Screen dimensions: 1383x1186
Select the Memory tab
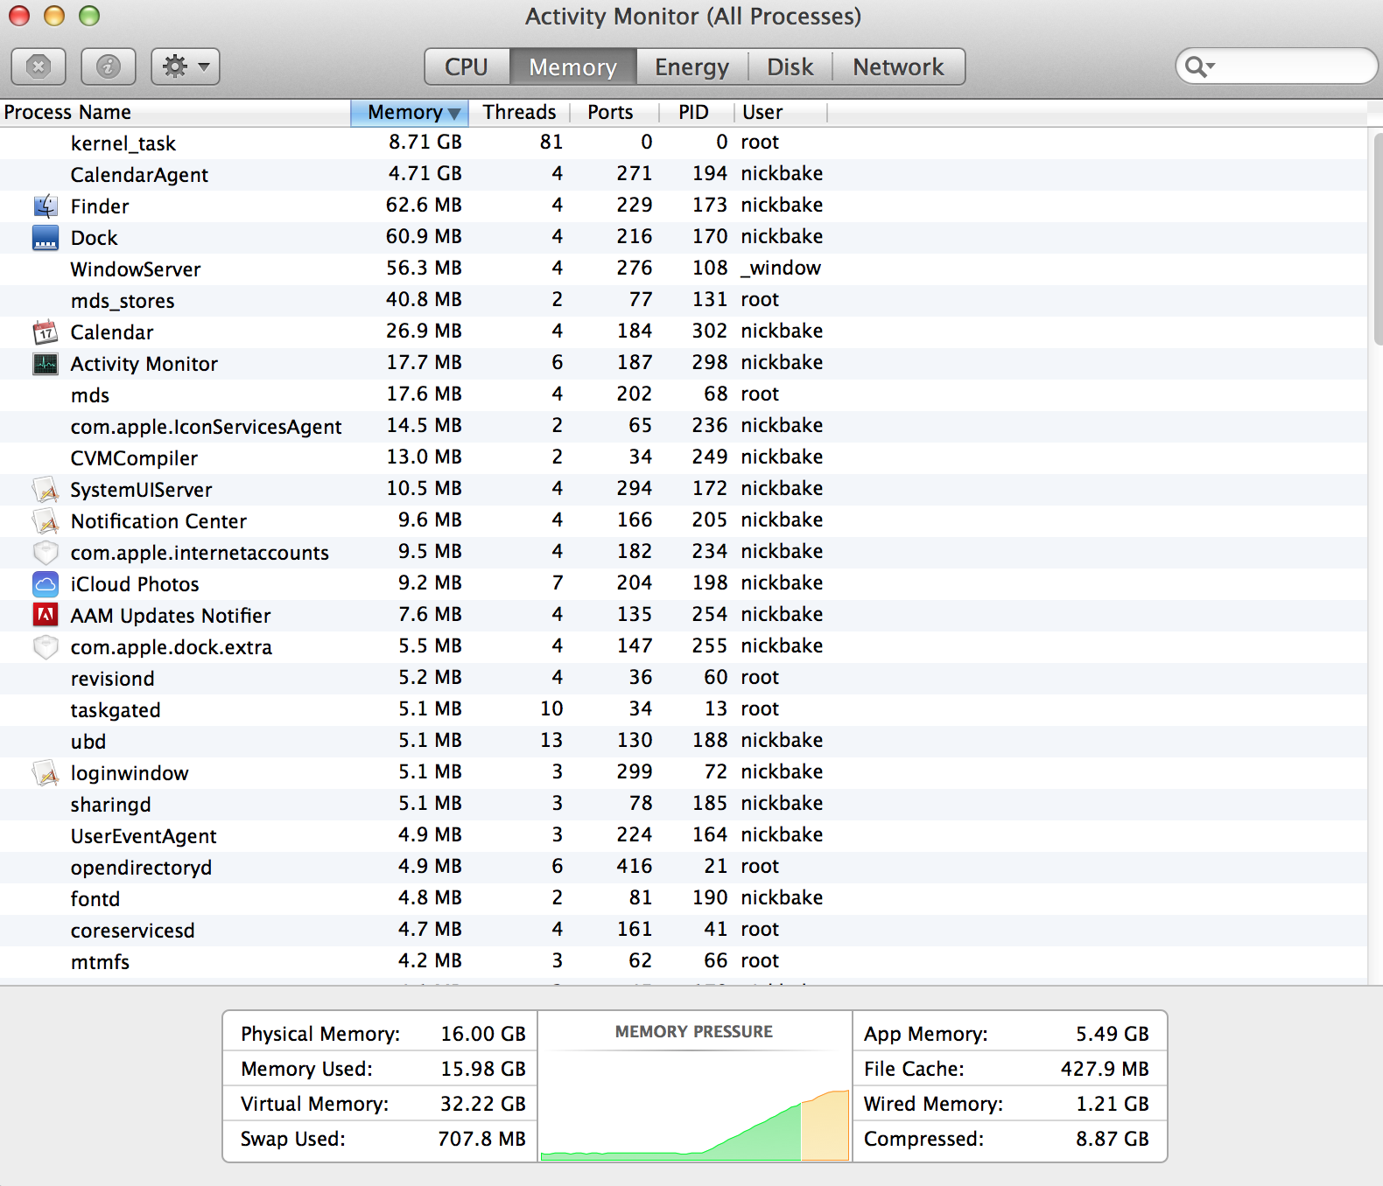[x=572, y=66]
